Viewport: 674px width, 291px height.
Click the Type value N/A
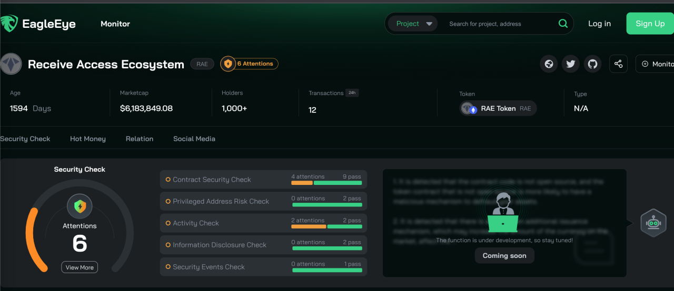tap(581, 109)
